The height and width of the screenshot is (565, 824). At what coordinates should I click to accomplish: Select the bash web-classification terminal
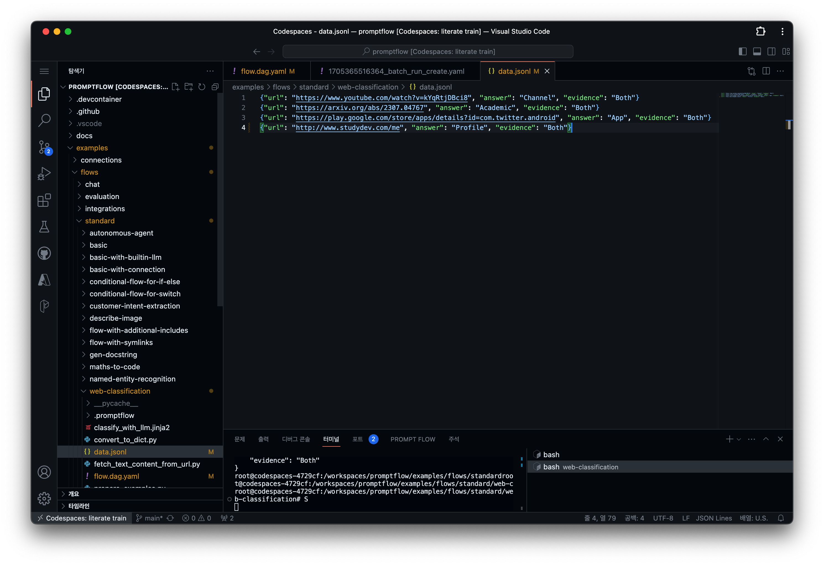(x=659, y=467)
